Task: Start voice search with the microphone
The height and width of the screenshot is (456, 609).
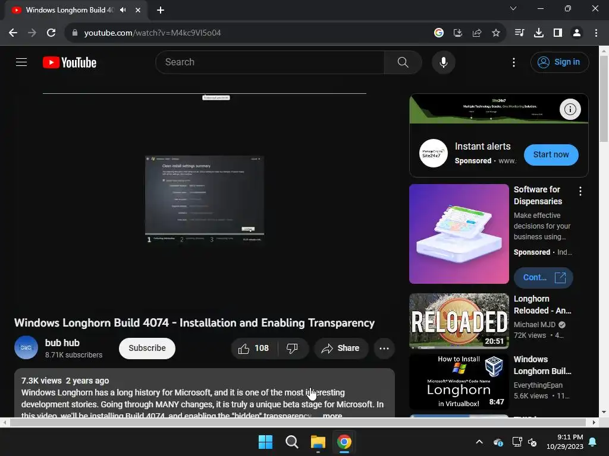Action: [443, 62]
